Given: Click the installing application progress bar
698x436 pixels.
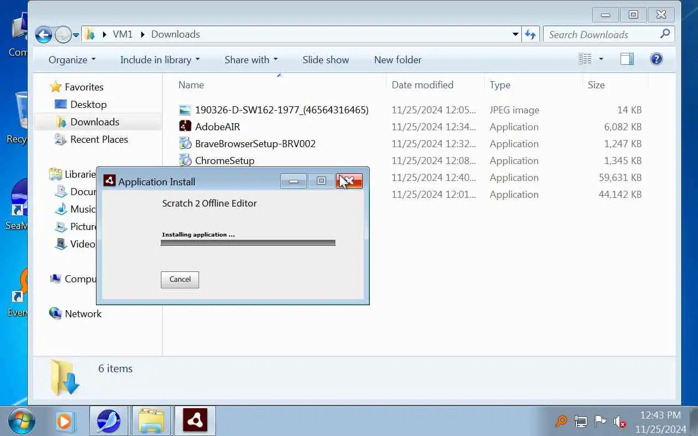Looking at the screenshot, I should click(x=248, y=243).
